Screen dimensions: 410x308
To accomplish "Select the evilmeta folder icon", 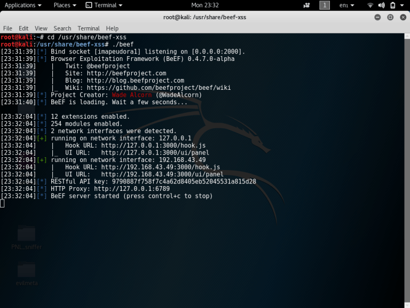I will [x=26, y=272].
